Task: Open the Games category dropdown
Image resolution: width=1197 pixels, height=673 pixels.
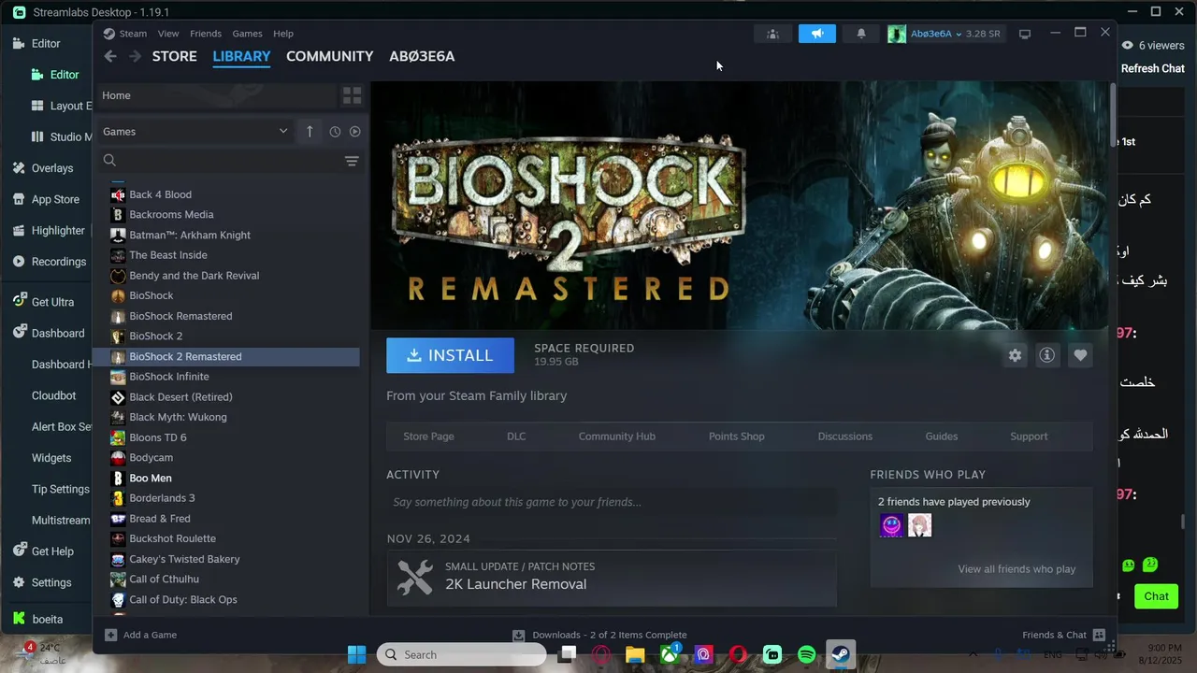Action: tap(195, 132)
